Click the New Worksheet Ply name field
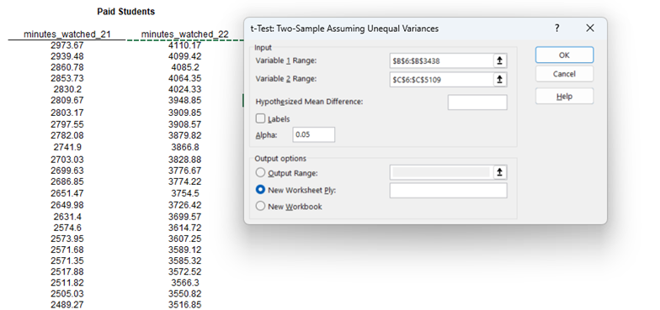The width and height of the screenshot is (660, 310). pyautogui.click(x=448, y=190)
